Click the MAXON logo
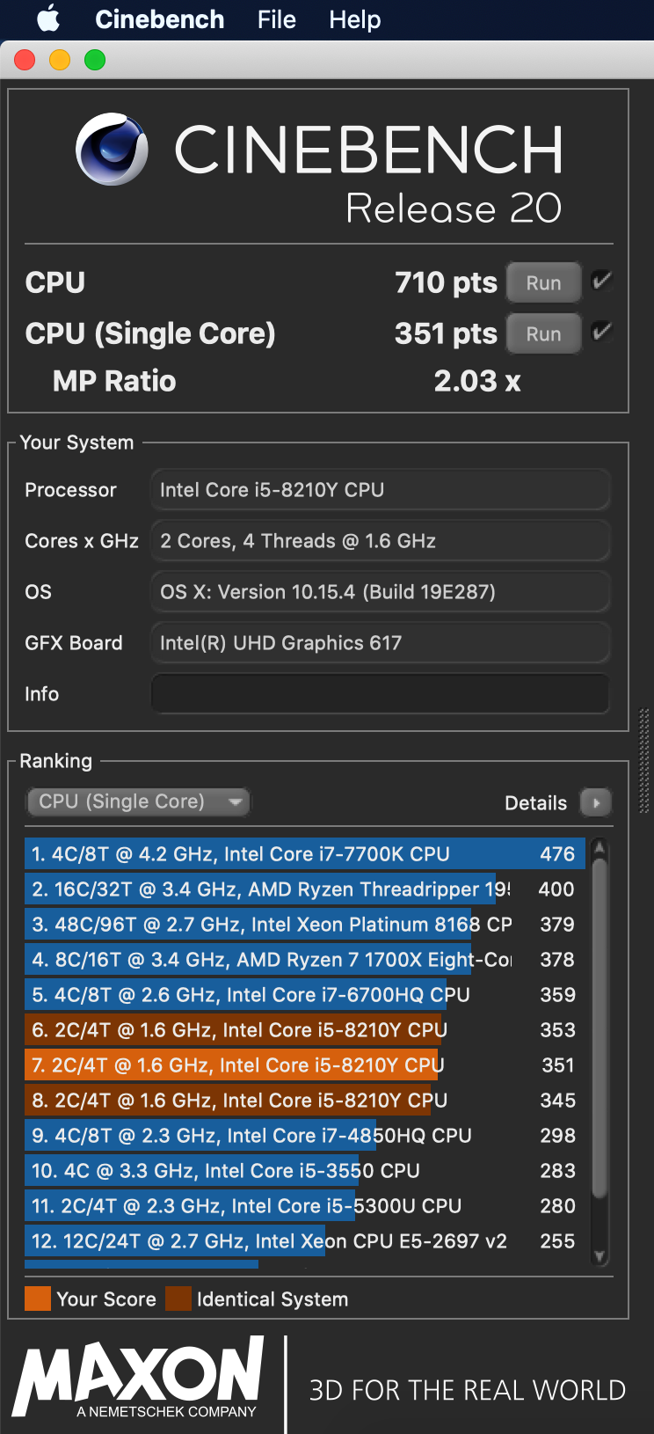Image resolution: width=654 pixels, height=1434 pixels. point(138,1377)
